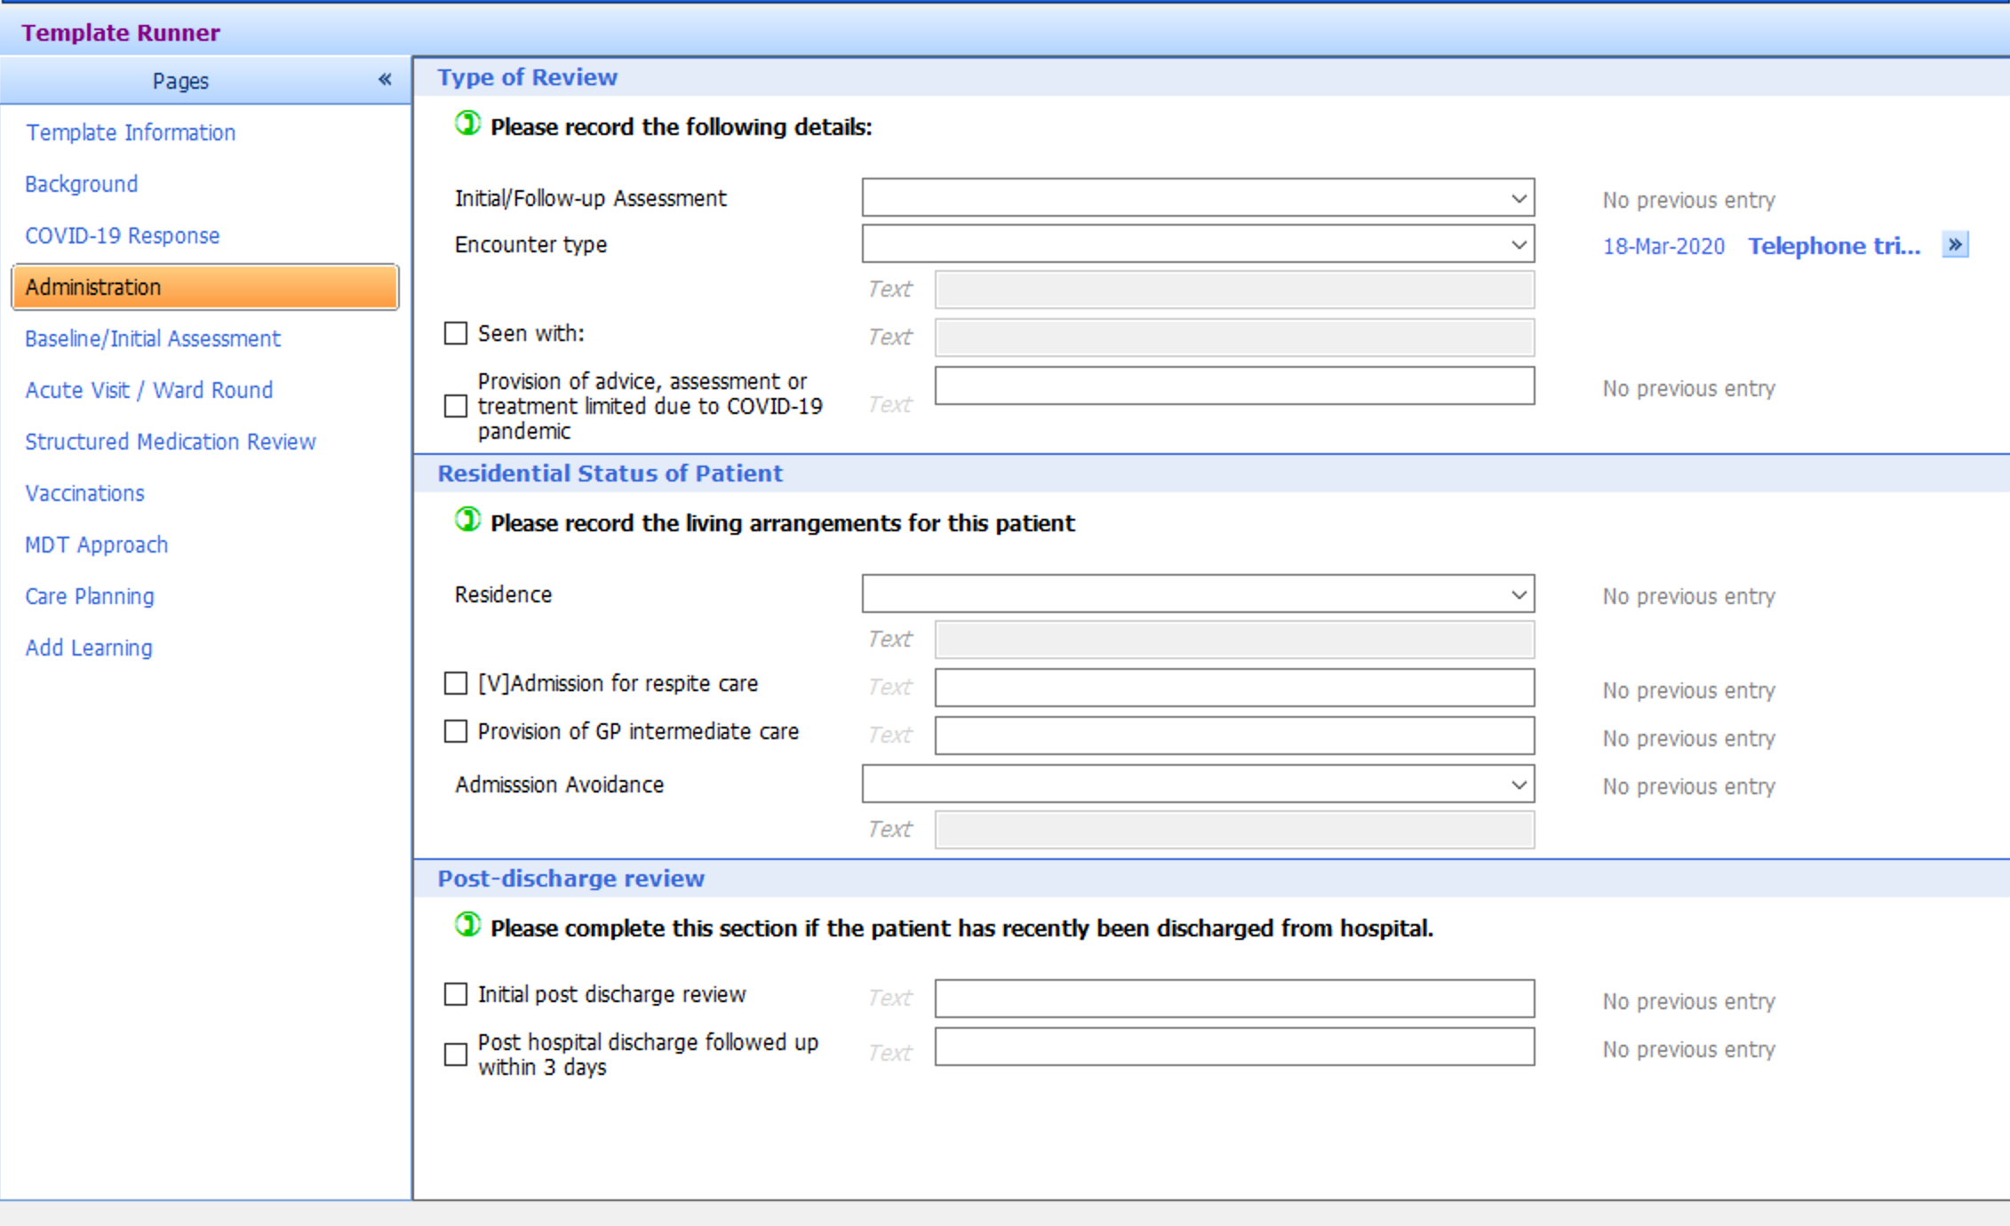Tick "Initial post discharge review"
Image resolution: width=2010 pixels, height=1226 pixels.
[x=455, y=994]
